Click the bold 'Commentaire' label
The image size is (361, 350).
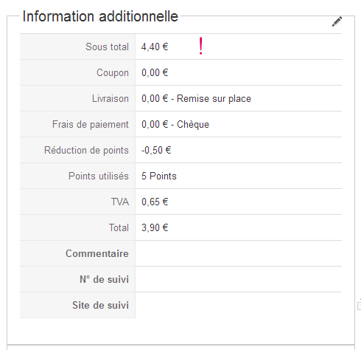[97, 253]
